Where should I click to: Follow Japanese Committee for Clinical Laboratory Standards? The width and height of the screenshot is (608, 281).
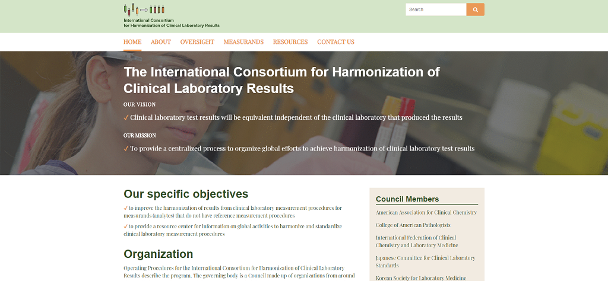[x=425, y=261]
